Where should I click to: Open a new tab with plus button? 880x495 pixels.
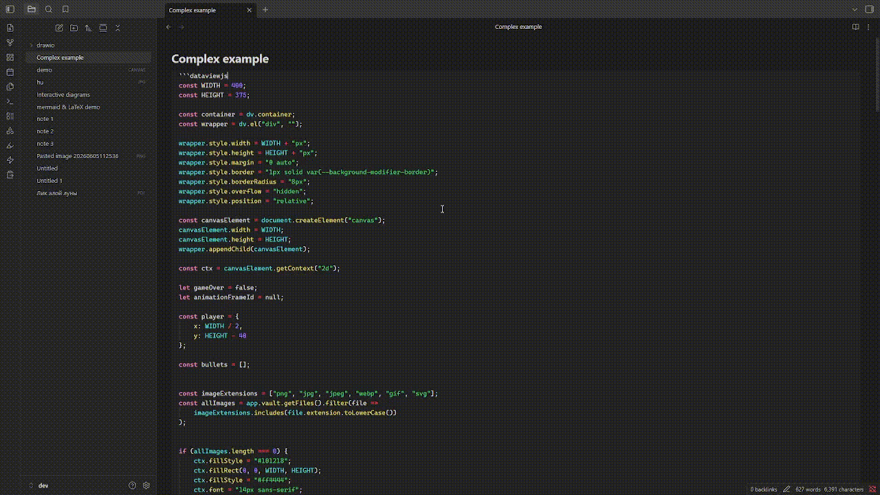pyautogui.click(x=265, y=10)
